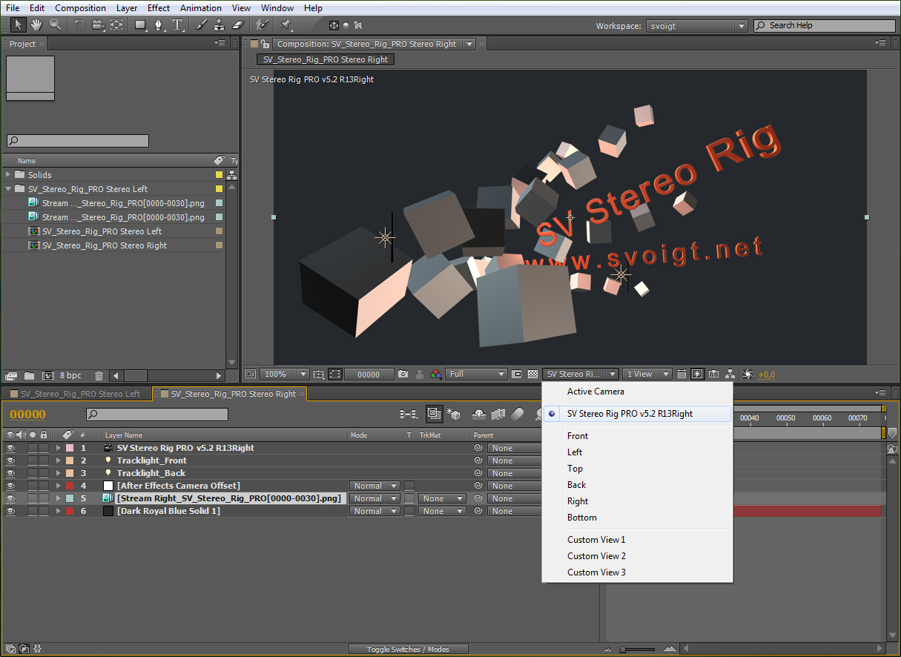Open Composition Flowchart icon in viewer
Viewport: 901px width, 657px height.
pos(730,374)
